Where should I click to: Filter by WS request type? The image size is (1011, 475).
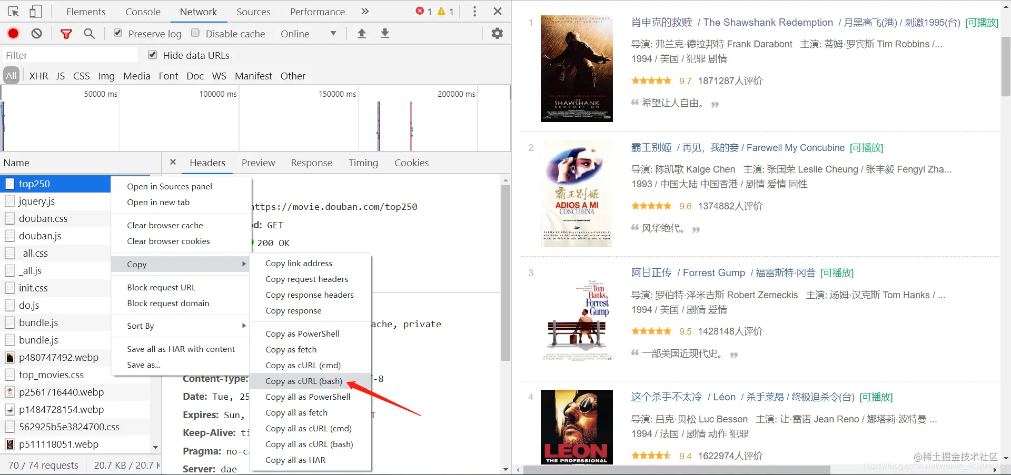coord(219,76)
